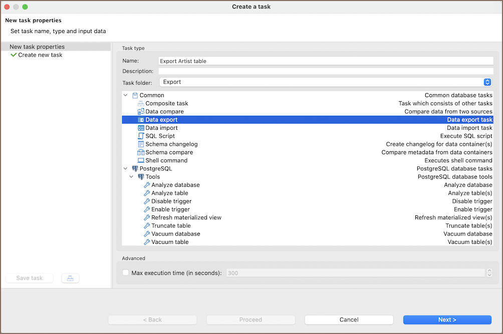
Task: Select the SQL Script icon
Action: tap(141, 136)
